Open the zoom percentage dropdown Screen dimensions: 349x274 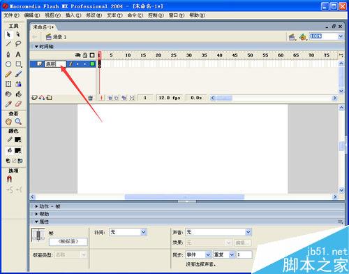coord(341,36)
